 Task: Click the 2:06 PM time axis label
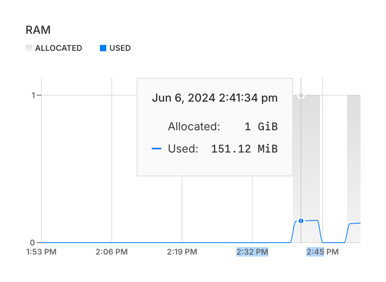[112, 252]
